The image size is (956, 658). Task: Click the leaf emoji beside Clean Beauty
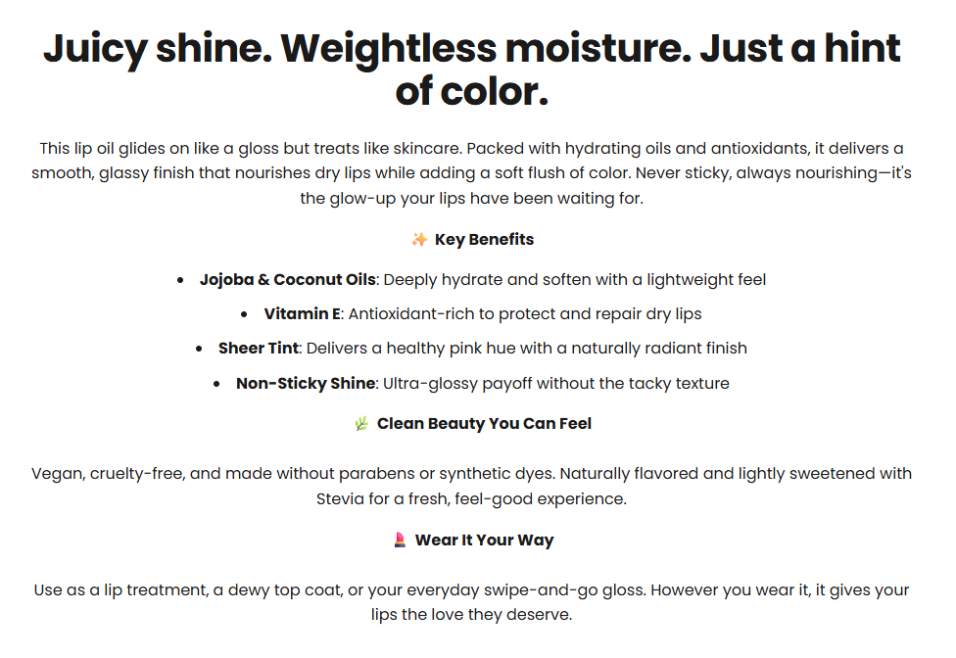(x=361, y=424)
